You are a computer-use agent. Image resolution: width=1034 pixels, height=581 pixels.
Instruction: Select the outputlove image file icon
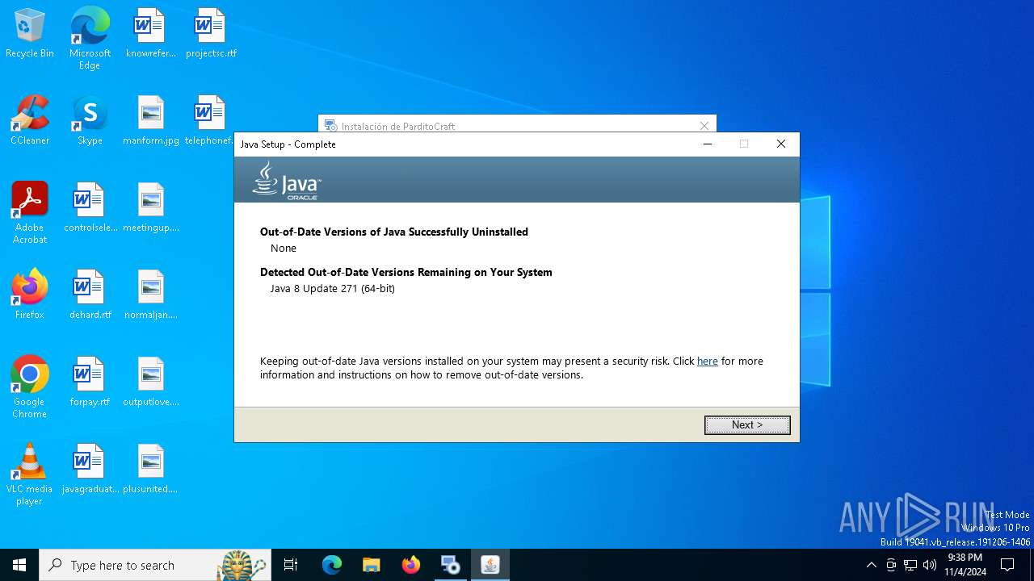pos(151,382)
